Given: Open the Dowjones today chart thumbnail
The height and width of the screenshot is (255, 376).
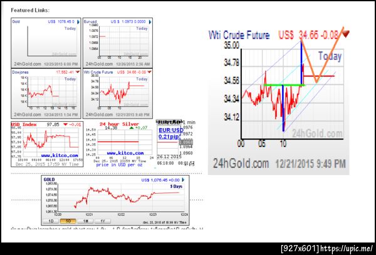Looking at the screenshot, I should 46,93.
